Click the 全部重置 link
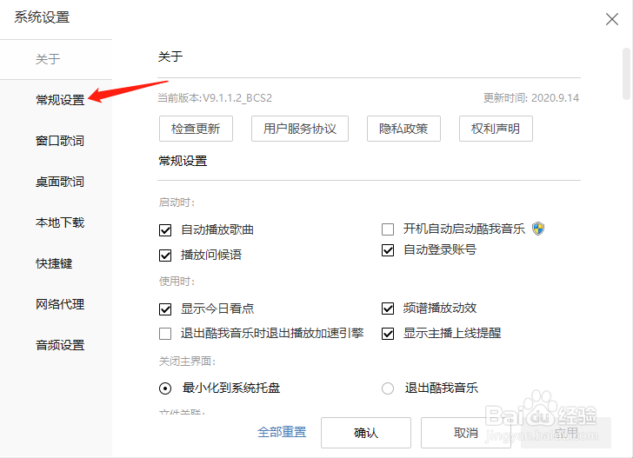The height and width of the screenshot is (458, 633). pos(282,432)
